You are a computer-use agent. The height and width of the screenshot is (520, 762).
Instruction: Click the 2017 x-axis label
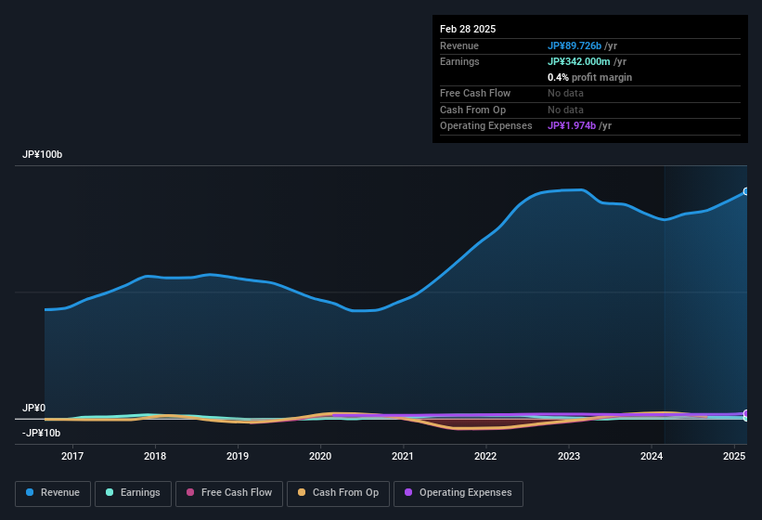pos(72,456)
